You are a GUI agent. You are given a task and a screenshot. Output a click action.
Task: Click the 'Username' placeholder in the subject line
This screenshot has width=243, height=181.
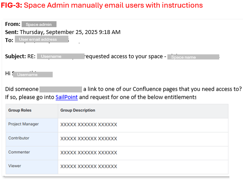[61, 56]
